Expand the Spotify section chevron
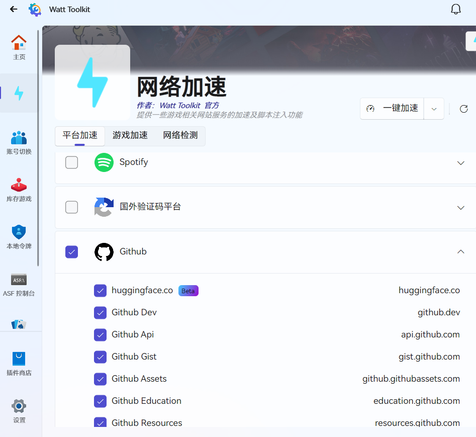Viewport: 476px width, 437px height. click(x=461, y=163)
